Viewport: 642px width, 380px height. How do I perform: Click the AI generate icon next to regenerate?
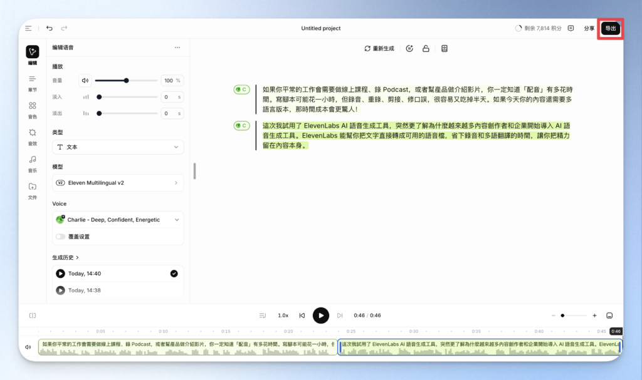pos(409,49)
